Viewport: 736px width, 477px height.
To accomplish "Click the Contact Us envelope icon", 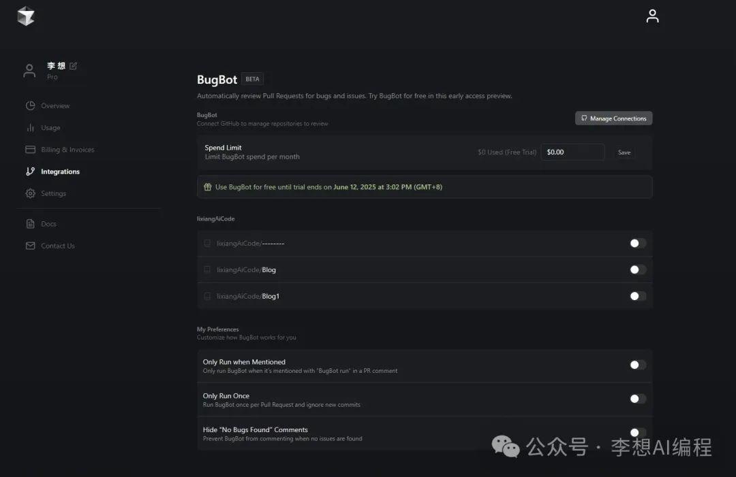I will (30, 246).
